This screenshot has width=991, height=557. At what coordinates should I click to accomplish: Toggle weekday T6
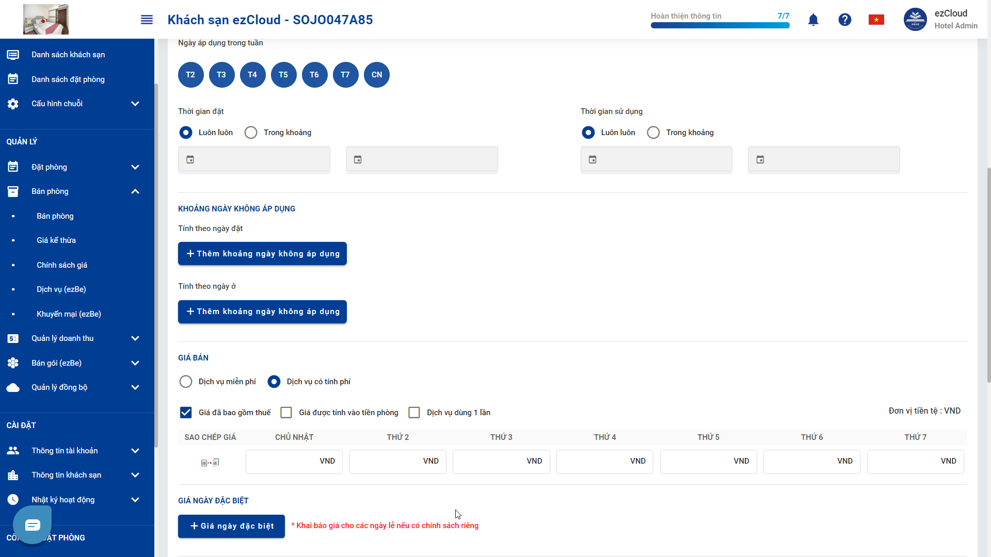[314, 75]
